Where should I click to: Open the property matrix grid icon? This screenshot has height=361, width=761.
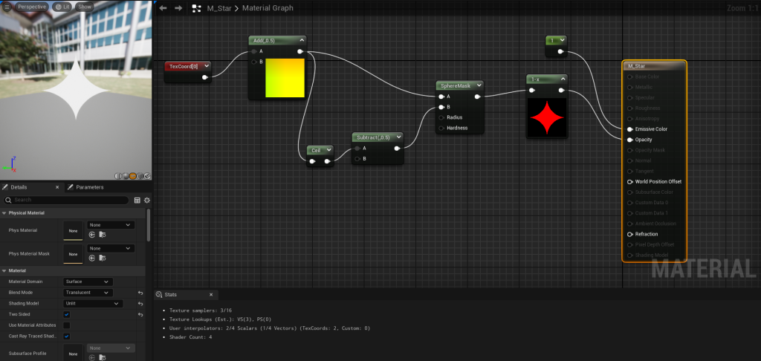[137, 200]
